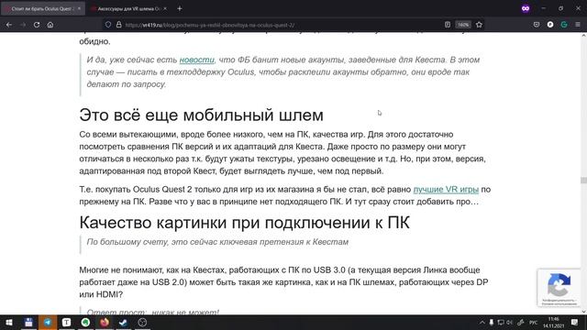Bookmark this page with the star icon
The height and width of the screenshot is (330, 587).
[x=479, y=25]
